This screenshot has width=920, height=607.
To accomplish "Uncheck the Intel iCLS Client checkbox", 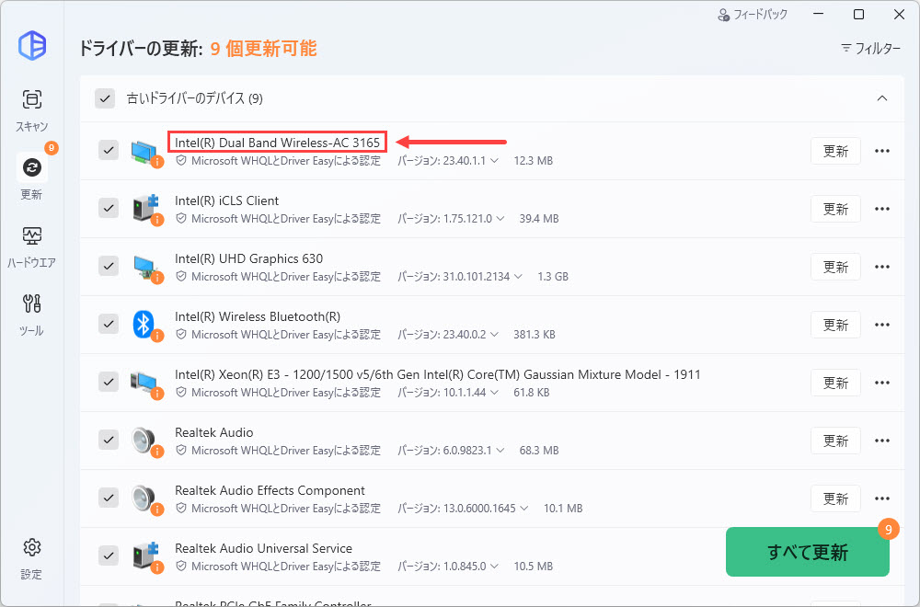I will (x=109, y=208).
